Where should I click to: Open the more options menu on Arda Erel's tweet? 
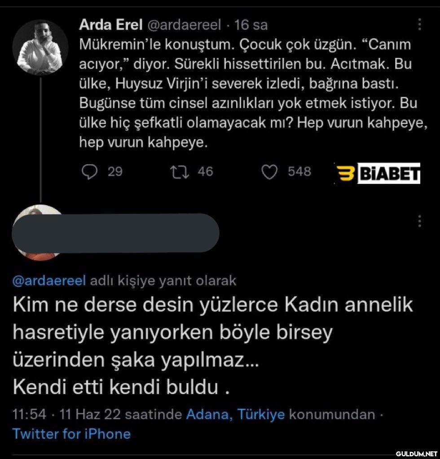tap(419, 24)
